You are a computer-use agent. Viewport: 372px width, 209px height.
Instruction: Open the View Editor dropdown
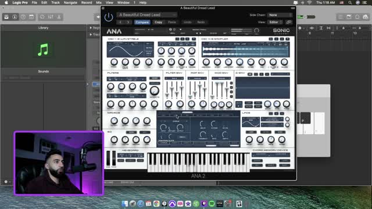point(275,22)
